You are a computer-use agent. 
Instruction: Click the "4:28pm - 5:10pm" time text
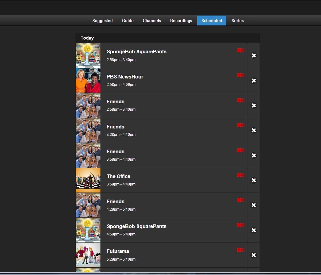pos(121,209)
